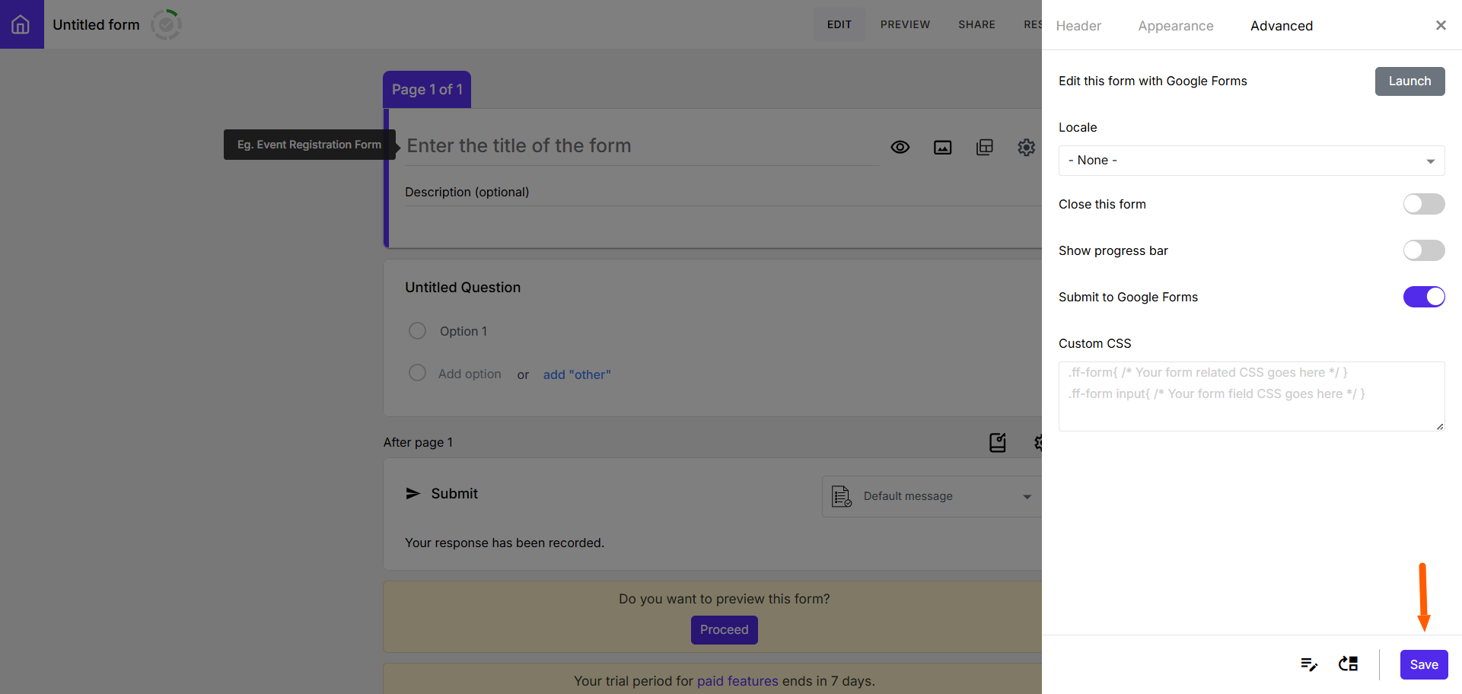Click the edit-redirect icon beside After page 1

[998, 442]
